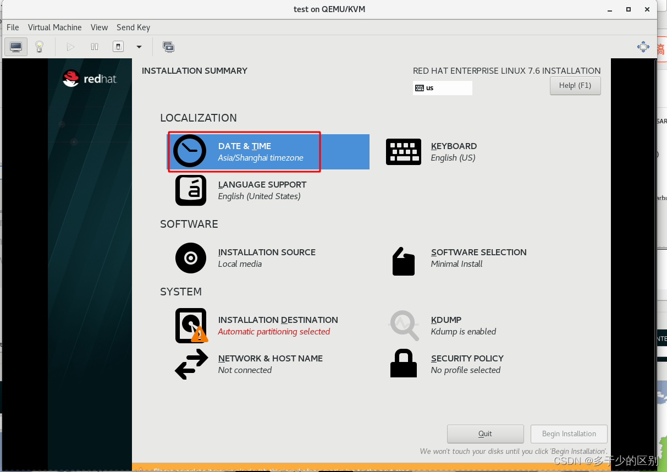Click the Quit button
667x472 pixels.
[485, 433]
